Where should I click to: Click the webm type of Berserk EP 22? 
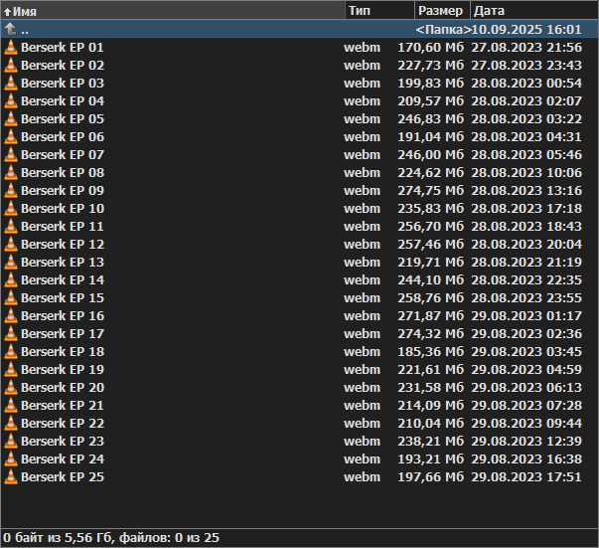pos(362,423)
